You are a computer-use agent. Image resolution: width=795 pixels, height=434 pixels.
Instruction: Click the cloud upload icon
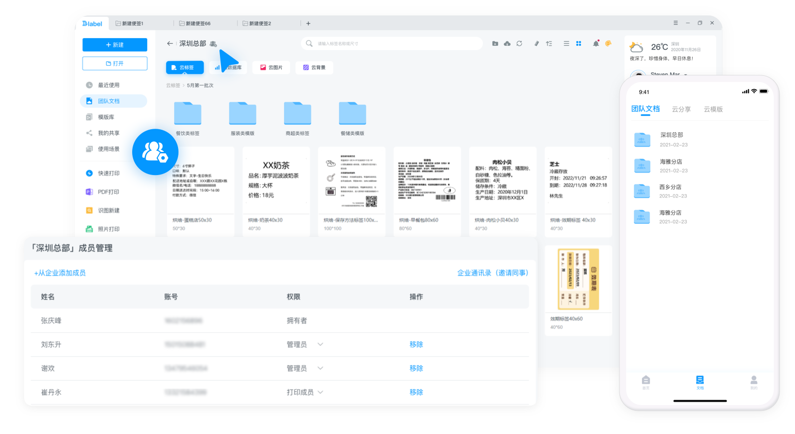click(507, 43)
